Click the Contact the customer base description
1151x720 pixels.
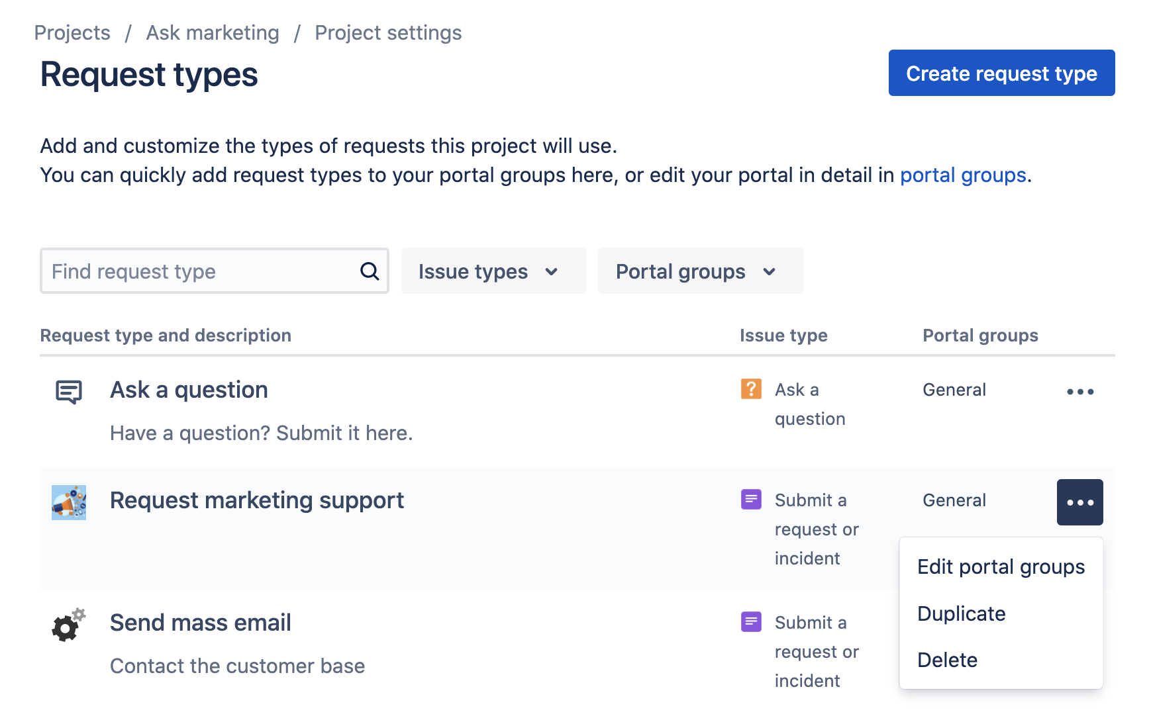click(238, 666)
